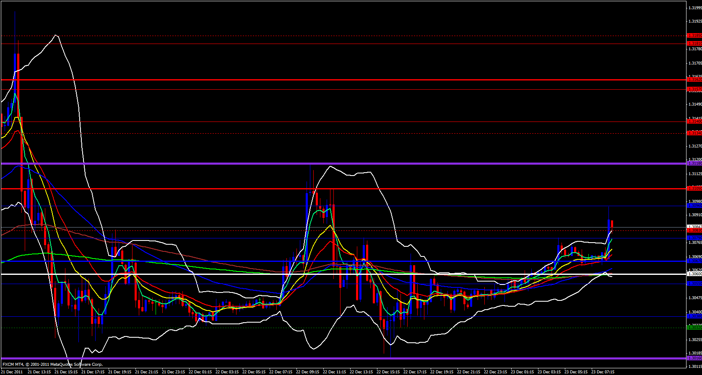The width and height of the screenshot is (702, 375).
Task: Select the 21 Dec 2011 date label
Action: coord(12,372)
